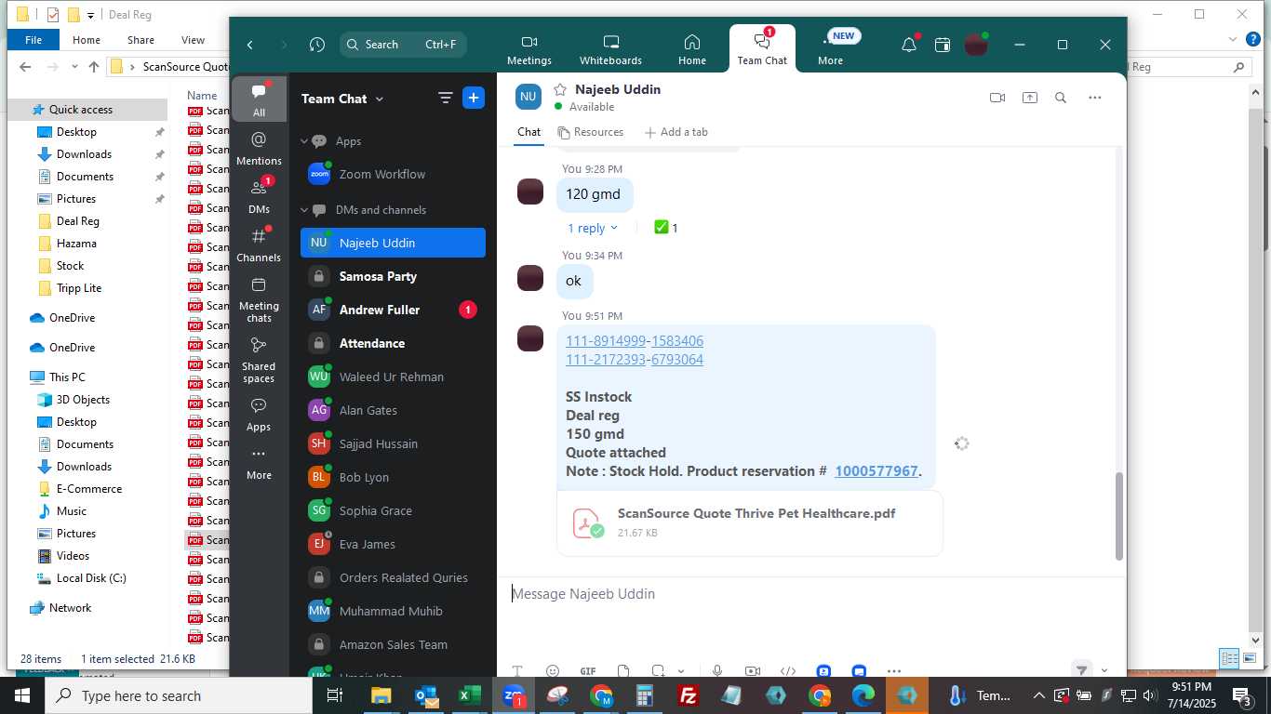The height and width of the screenshot is (714, 1271).
Task: Open the notifications bell
Action: coord(909,45)
